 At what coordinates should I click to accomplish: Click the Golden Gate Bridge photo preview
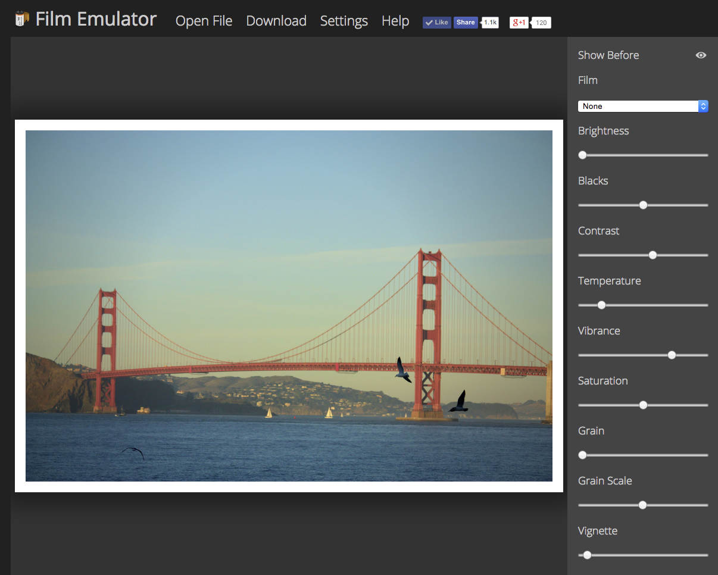(289, 305)
